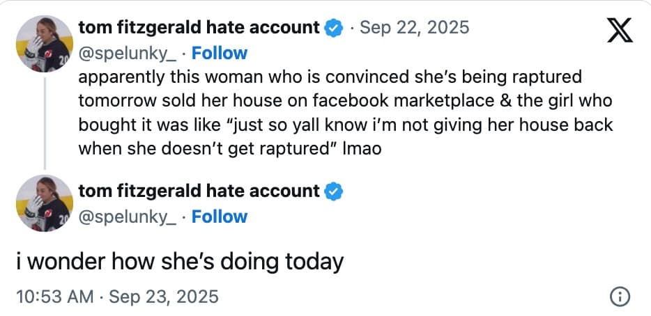Click the first tweet's display name
This screenshot has height=316, width=651.
(x=199, y=28)
